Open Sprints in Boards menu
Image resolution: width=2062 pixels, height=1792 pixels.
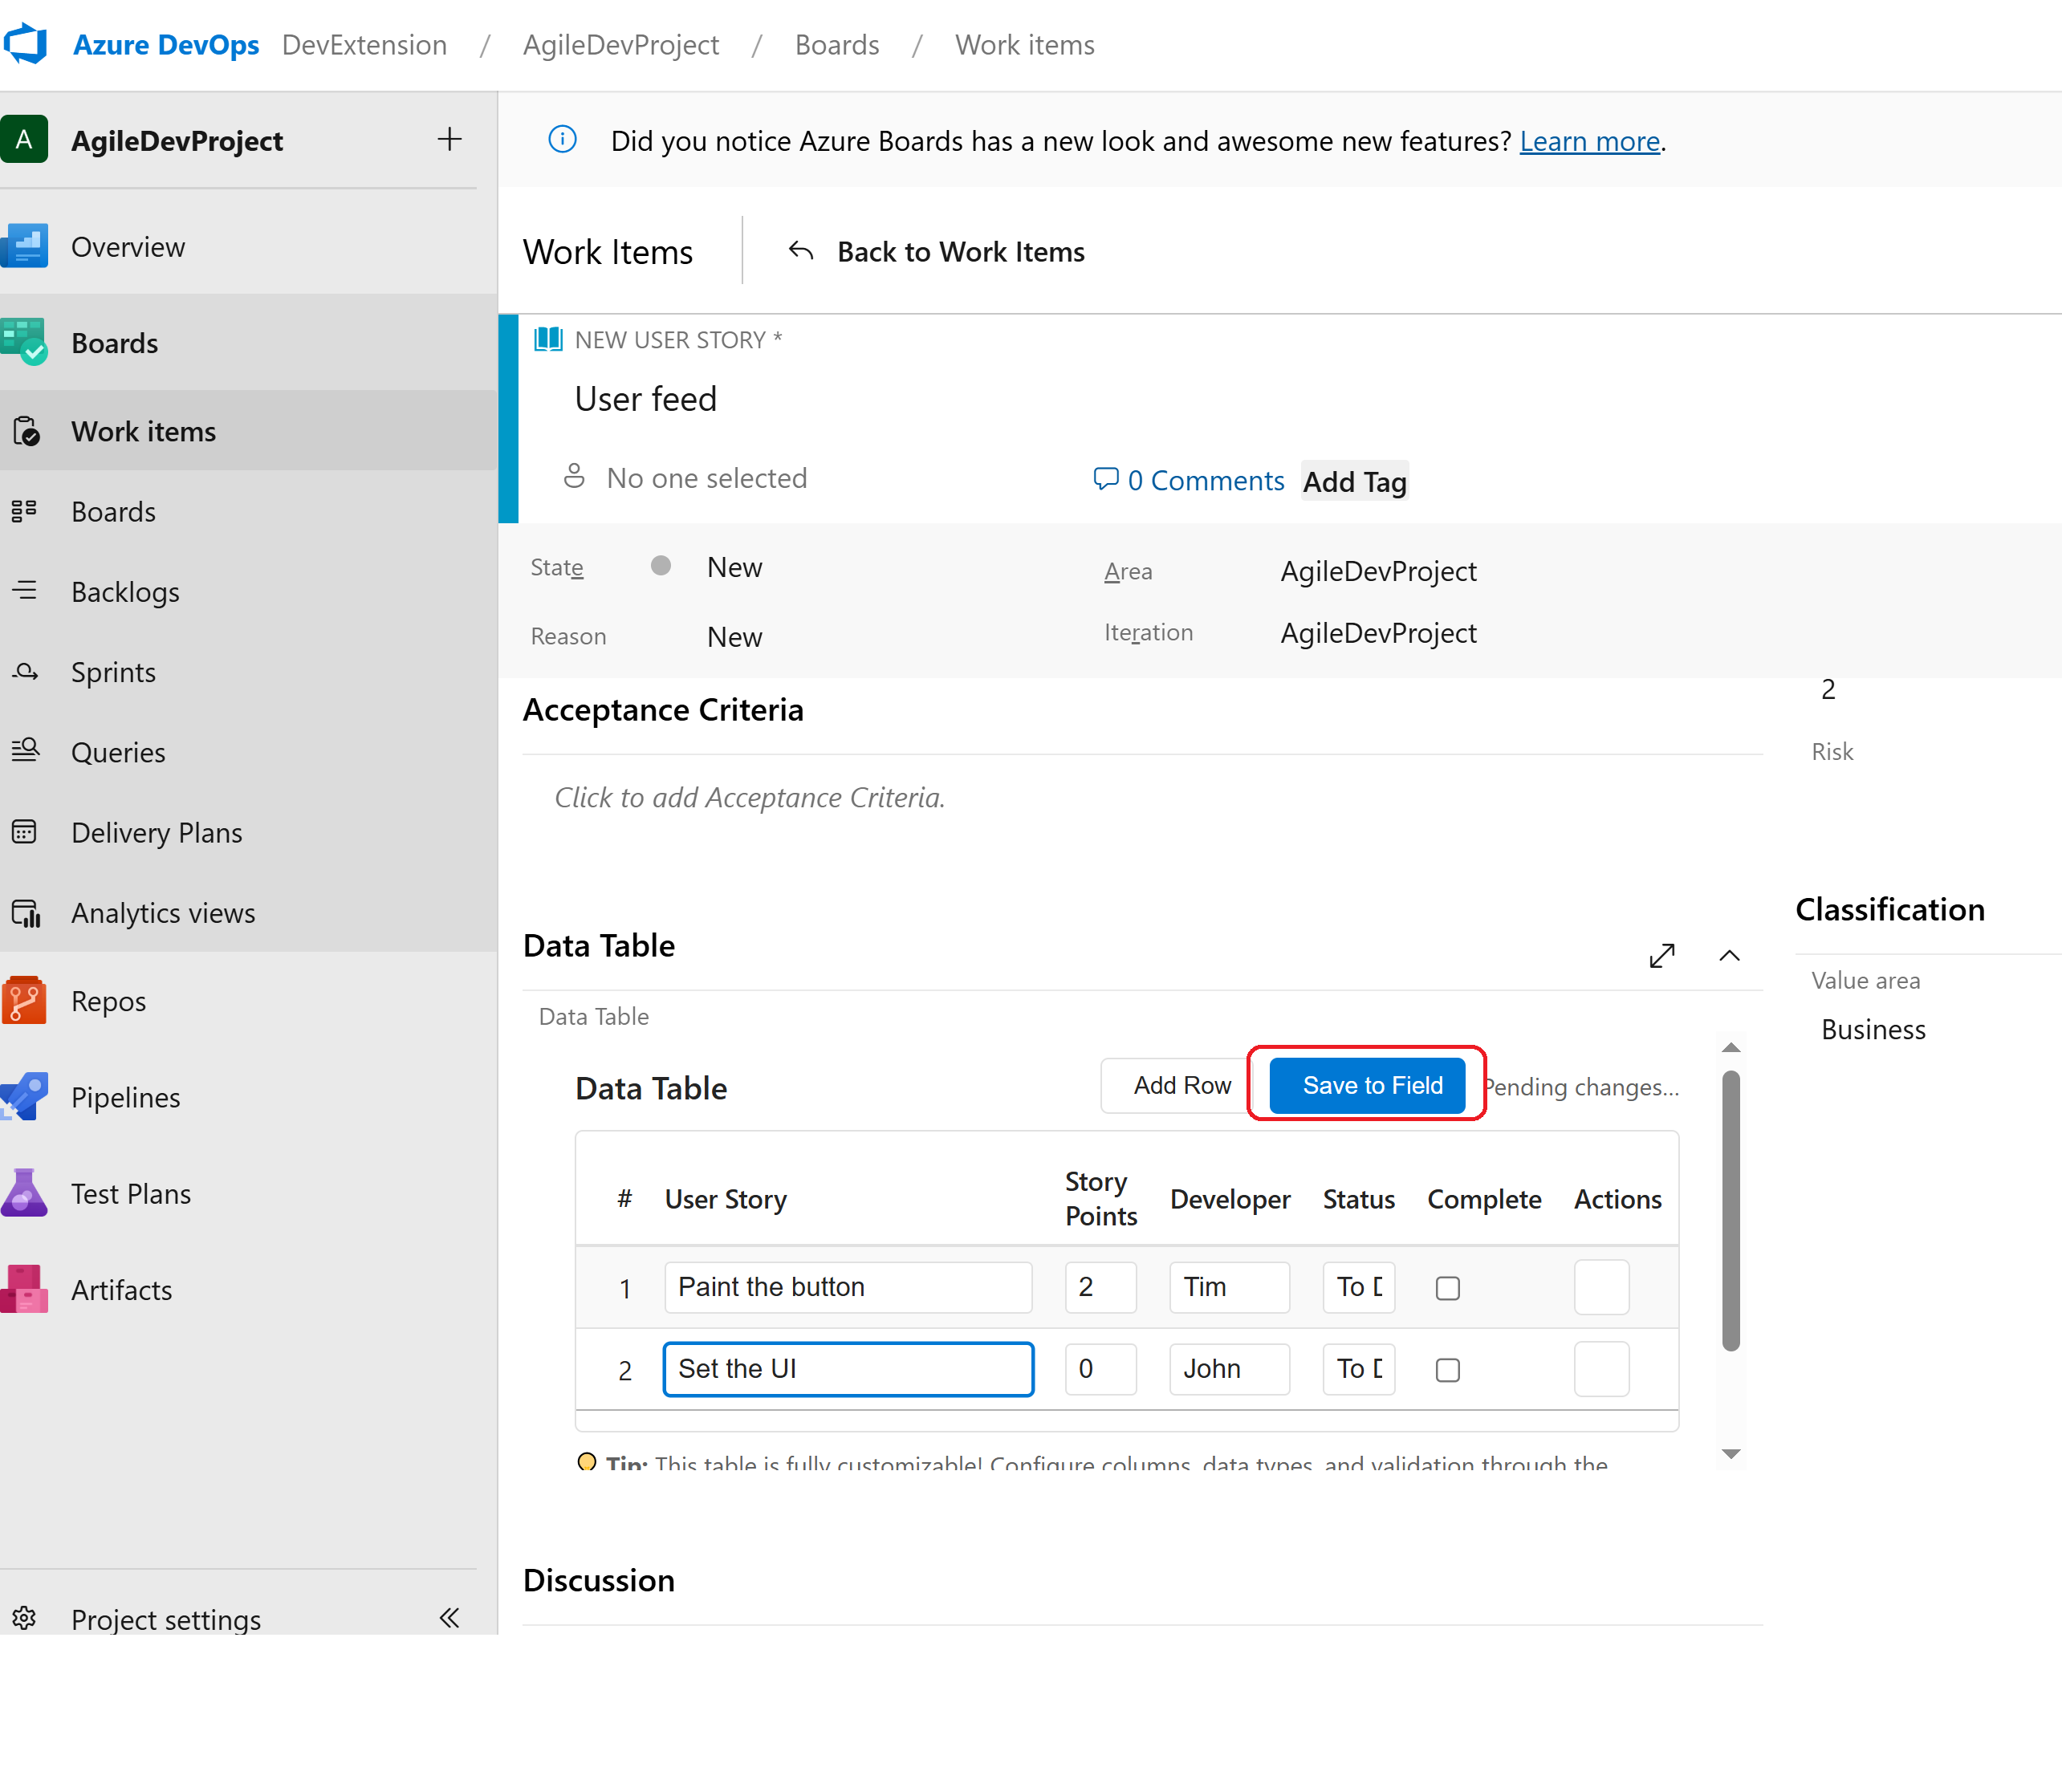click(x=113, y=672)
